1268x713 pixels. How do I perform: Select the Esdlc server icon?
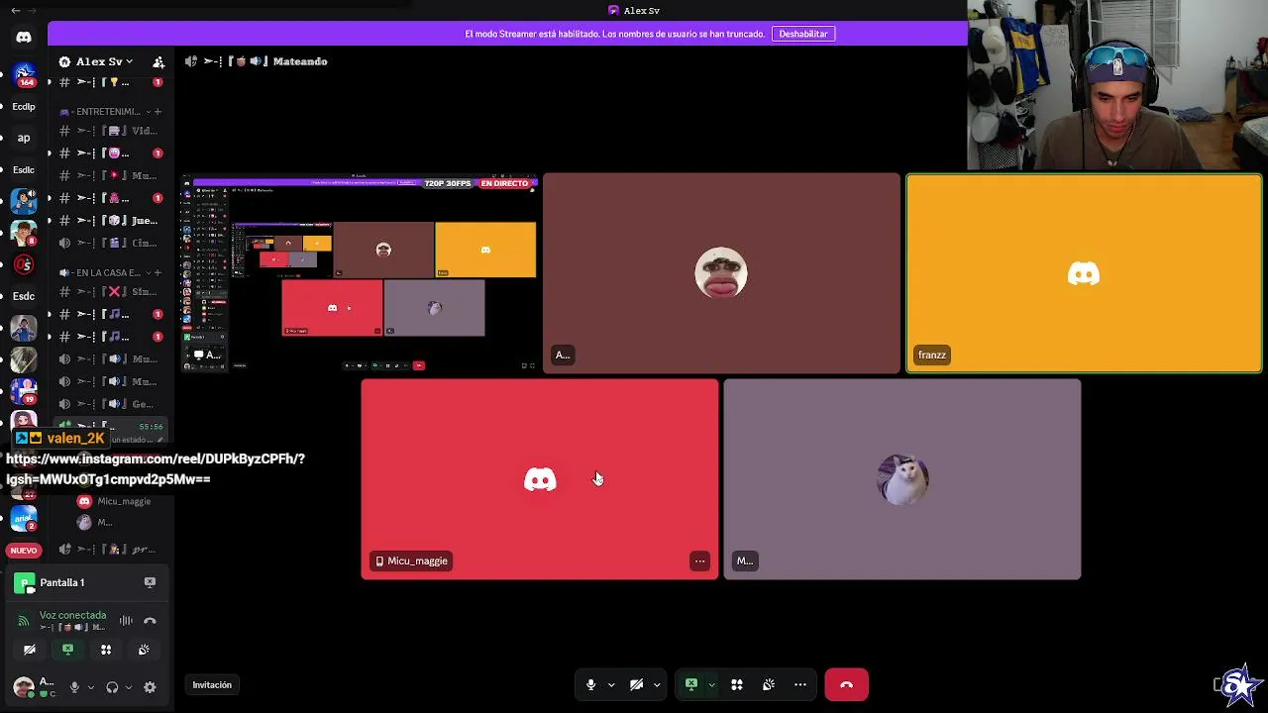tap(24, 169)
